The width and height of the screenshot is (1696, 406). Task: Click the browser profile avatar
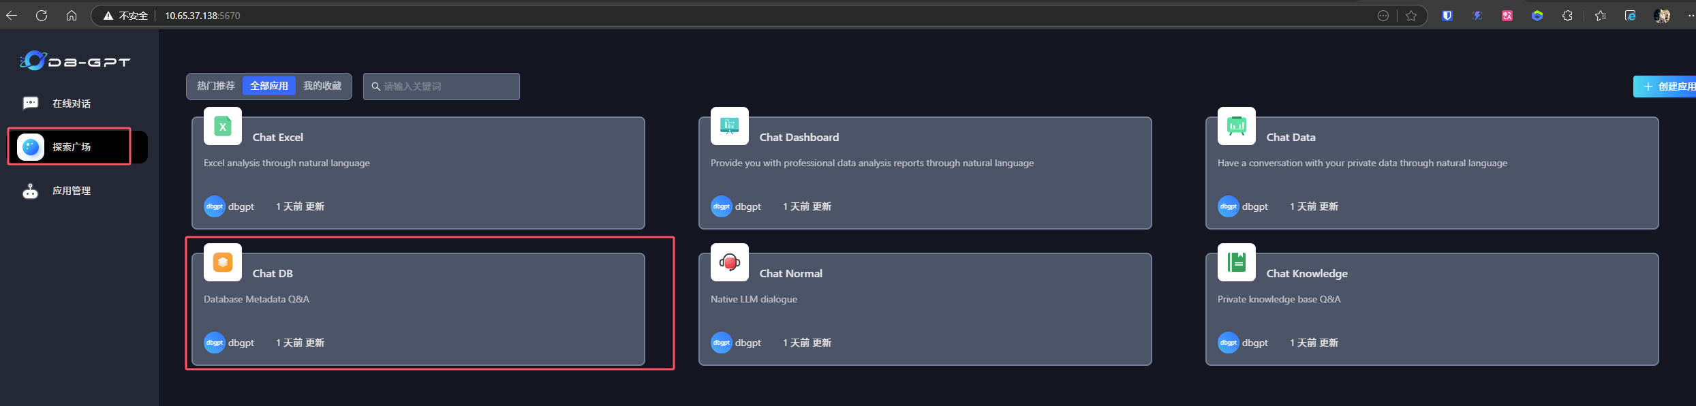coord(1662,16)
